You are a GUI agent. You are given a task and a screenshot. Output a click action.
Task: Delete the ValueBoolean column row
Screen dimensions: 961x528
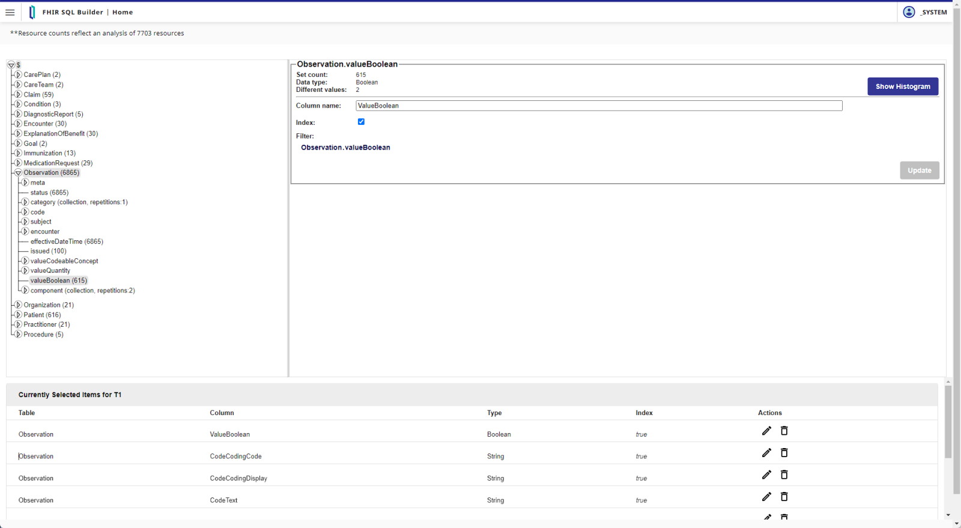784,431
